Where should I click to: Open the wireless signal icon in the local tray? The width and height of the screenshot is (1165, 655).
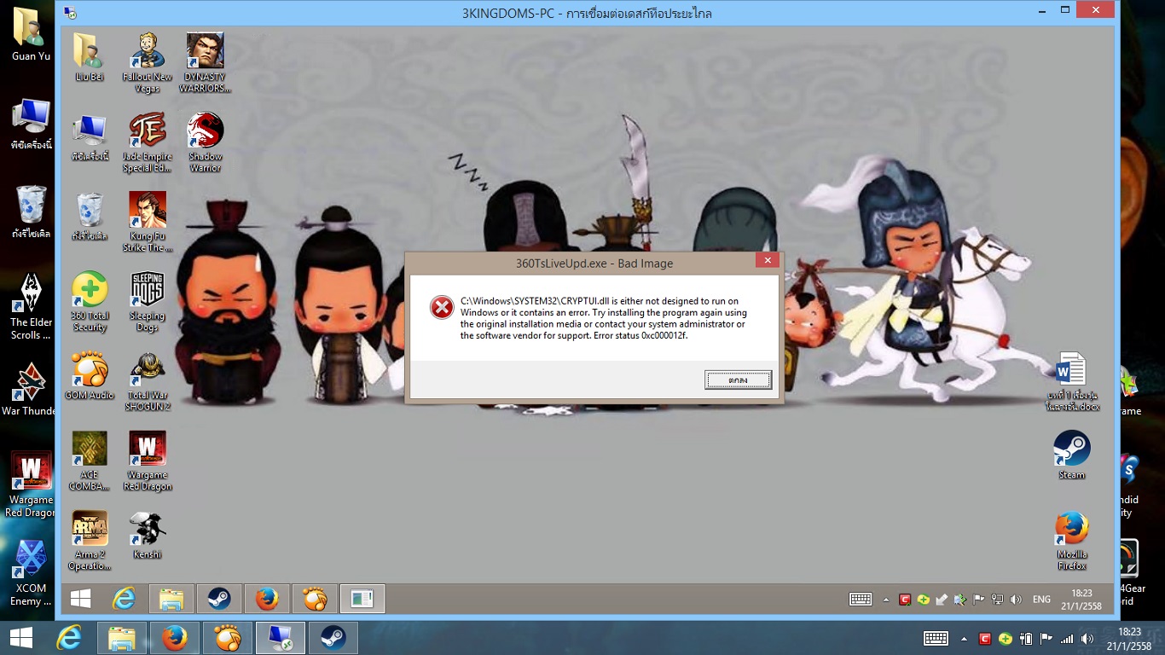coord(1067,639)
